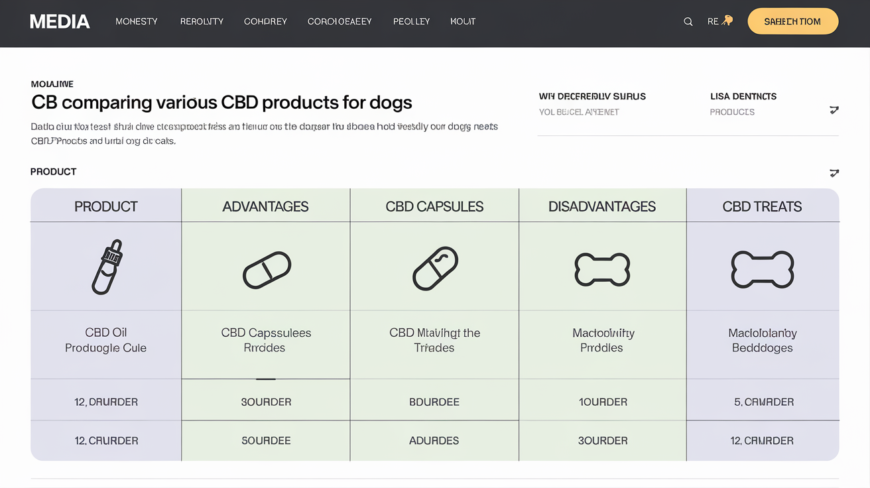Click the PRODUCTS subtitle under LISA DENTNCTS
The width and height of the screenshot is (870, 488).
(x=732, y=112)
